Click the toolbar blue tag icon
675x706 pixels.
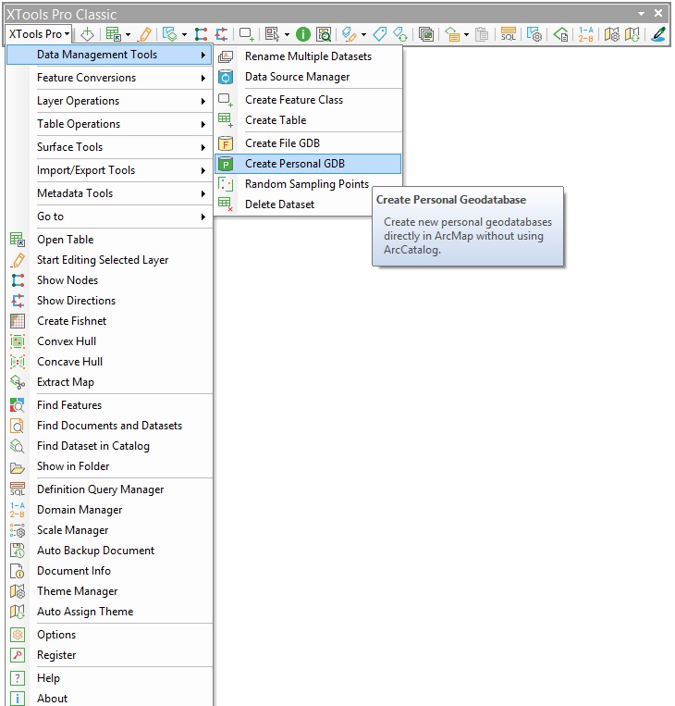pyautogui.click(x=380, y=34)
